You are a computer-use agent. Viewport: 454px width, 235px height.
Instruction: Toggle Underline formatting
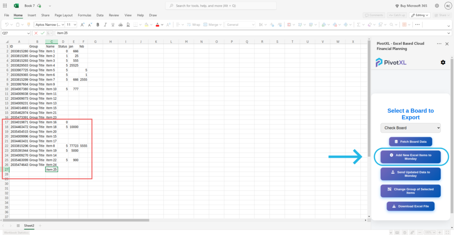[x=113, y=24]
